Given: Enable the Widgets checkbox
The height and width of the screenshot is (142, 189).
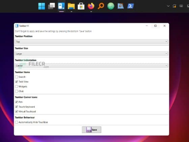Looking at the screenshot, I should pos(17,87).
